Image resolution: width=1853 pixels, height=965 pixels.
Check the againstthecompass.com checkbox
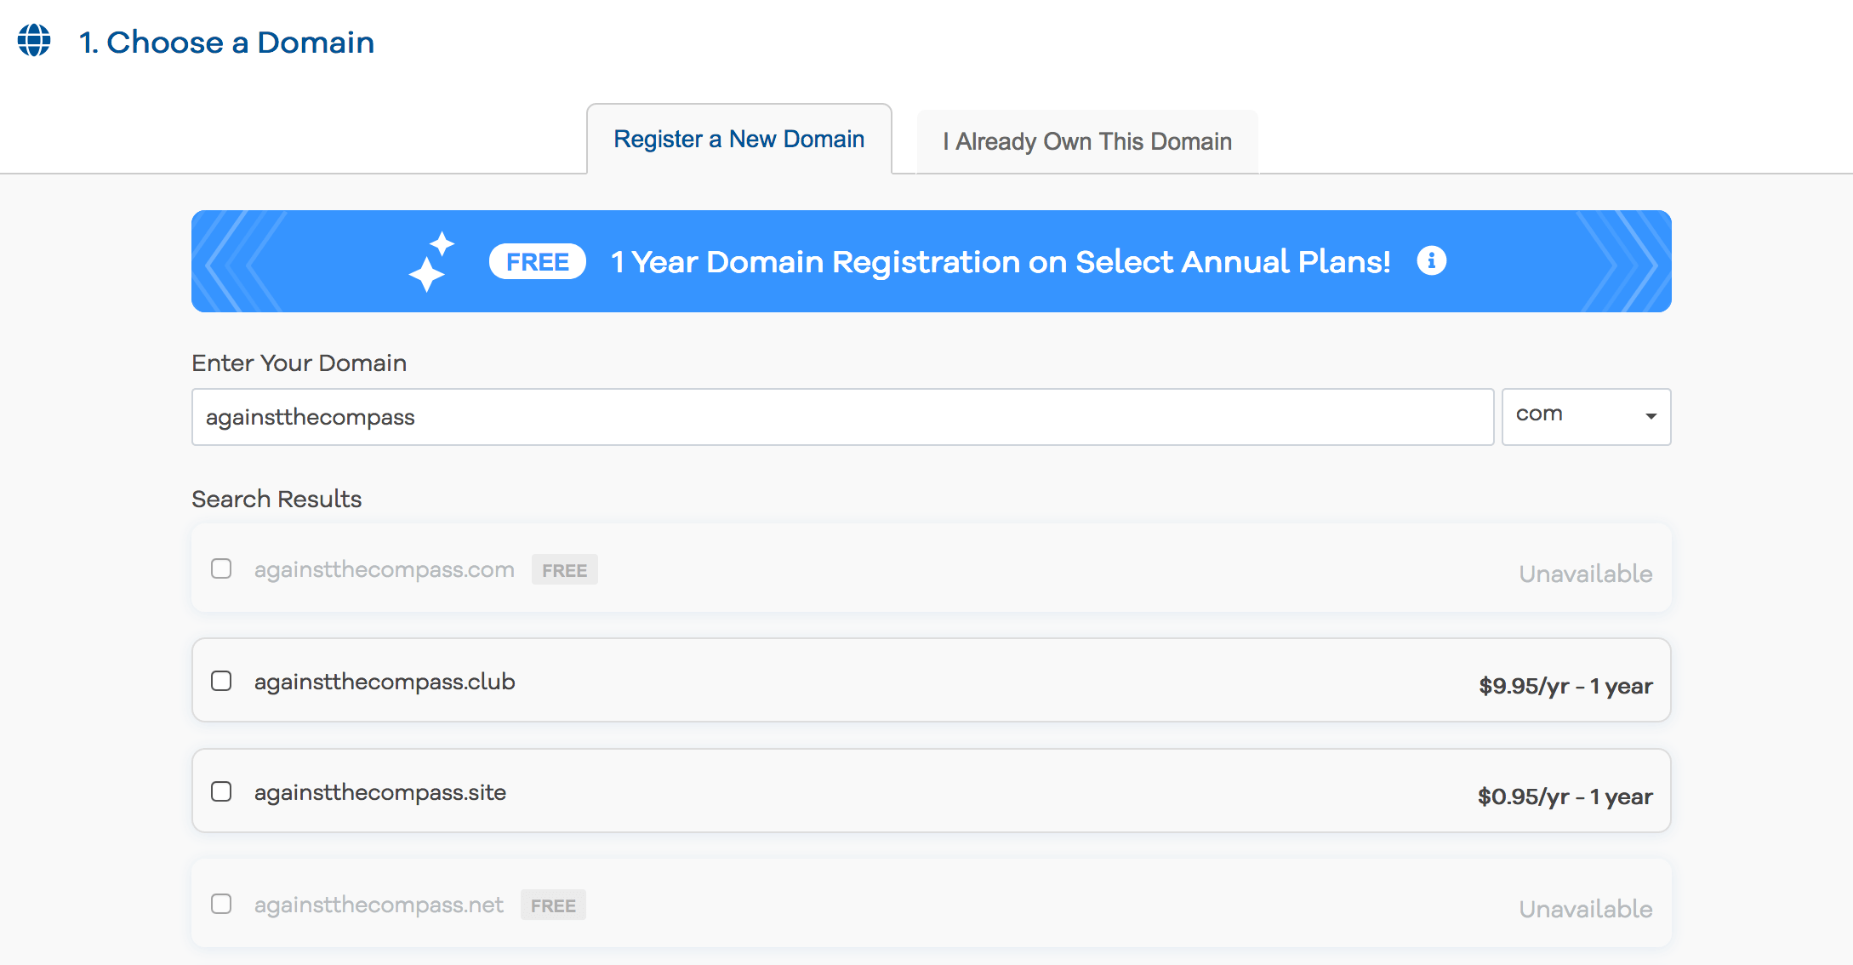tap(221, 568)
